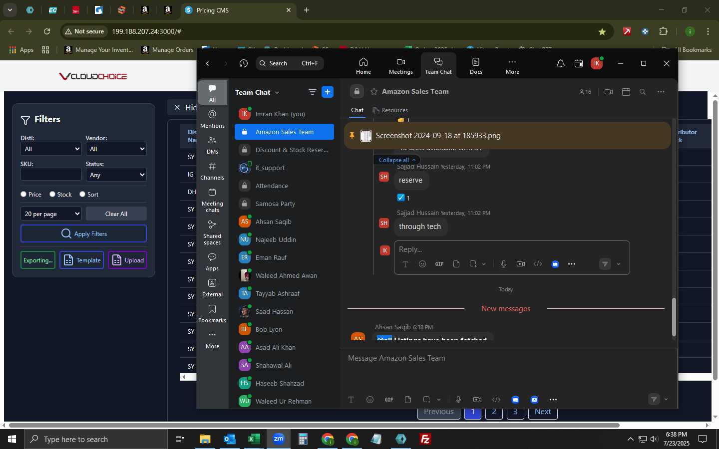Attach file from main message toolbar

pyautogui.click(x=408, y=400)
